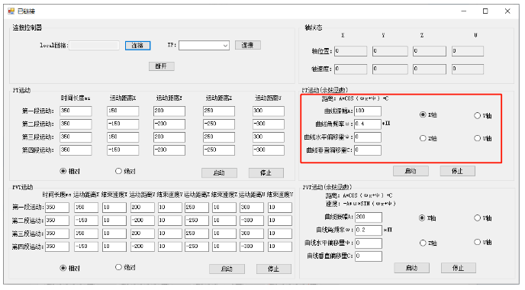Select 相对 radio in the PT运动 panel
The height and width of the screenshot is (290, 525).
(x=69, y=171)
